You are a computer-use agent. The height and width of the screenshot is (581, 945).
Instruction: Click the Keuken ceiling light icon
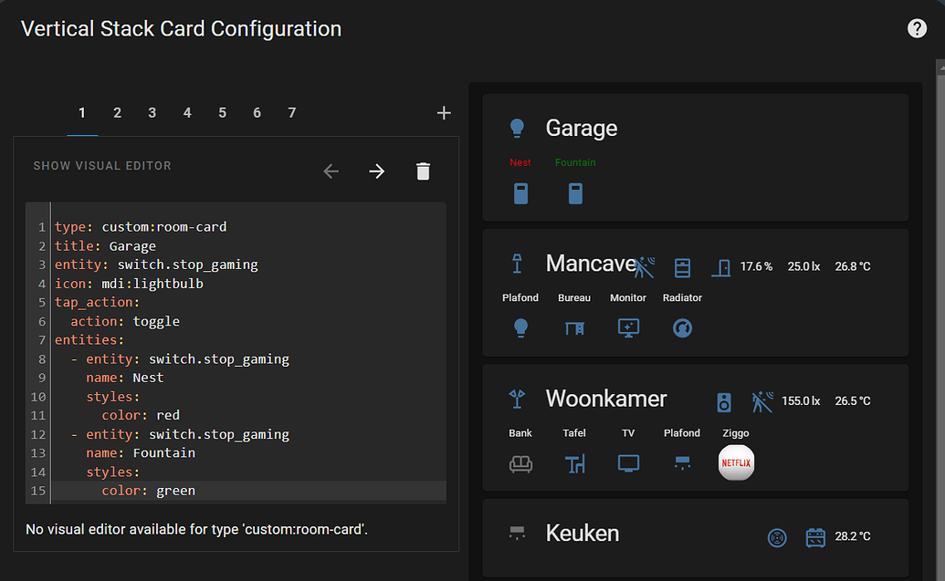coord(517,533)
